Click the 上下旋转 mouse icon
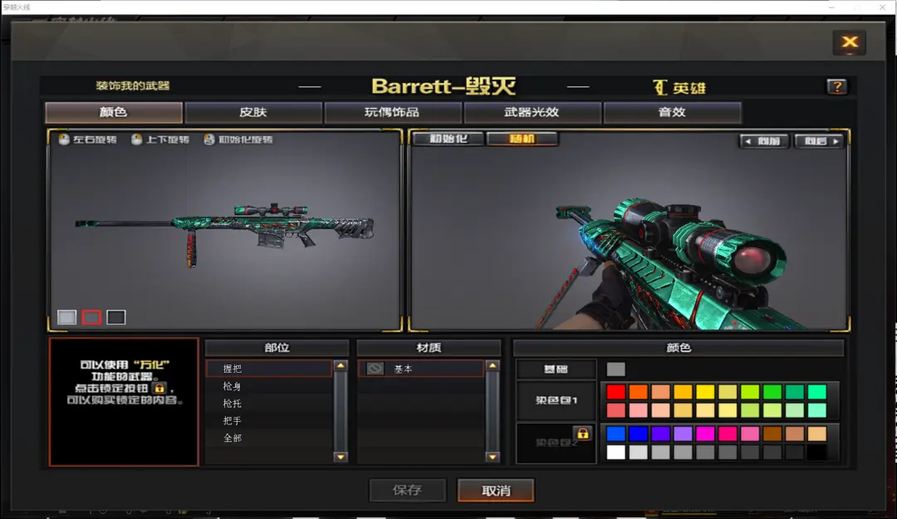 [x=137, y=140]
